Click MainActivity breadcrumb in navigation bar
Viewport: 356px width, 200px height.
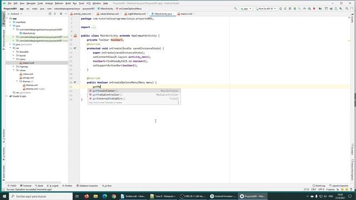click(105, 9)
